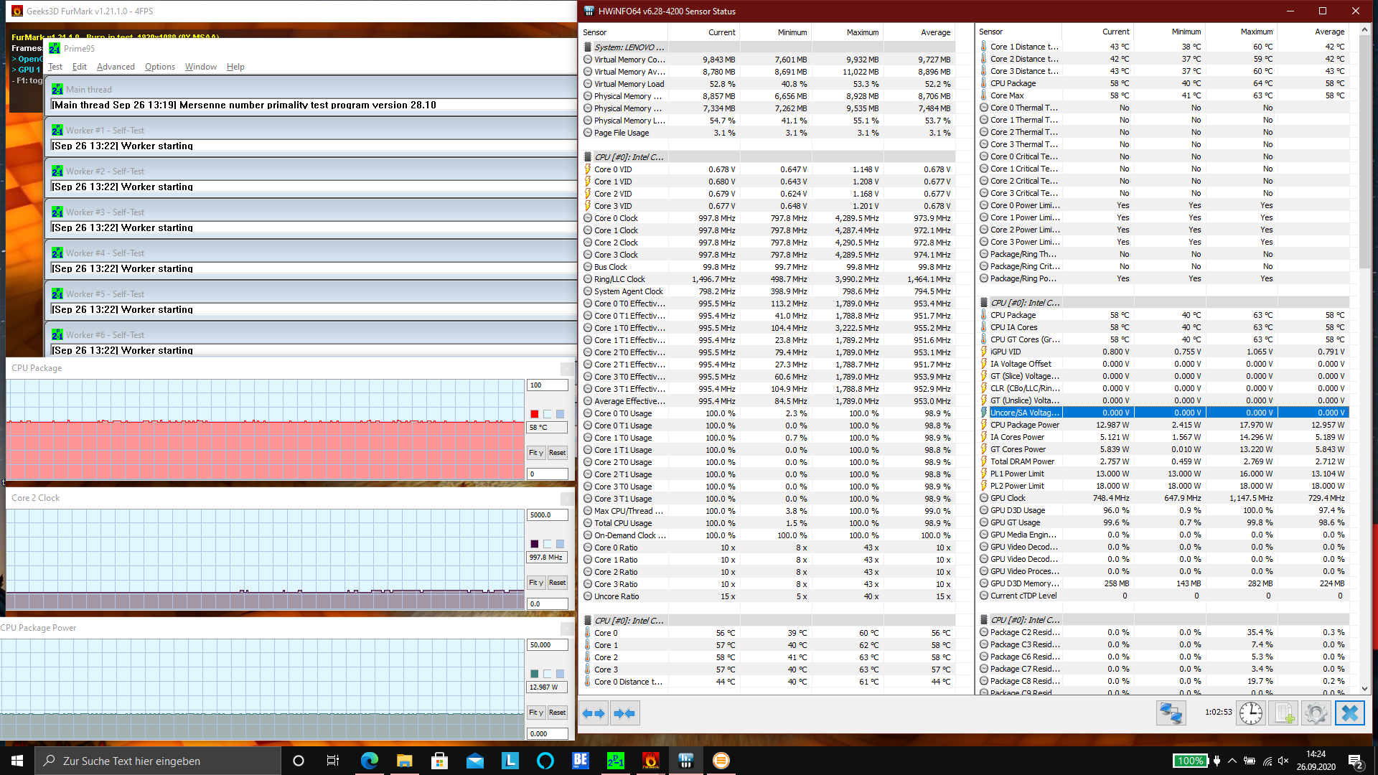
Task: Open the notification center with 2 alerts
Action: pyautogui.click(x=1356, y=761)
